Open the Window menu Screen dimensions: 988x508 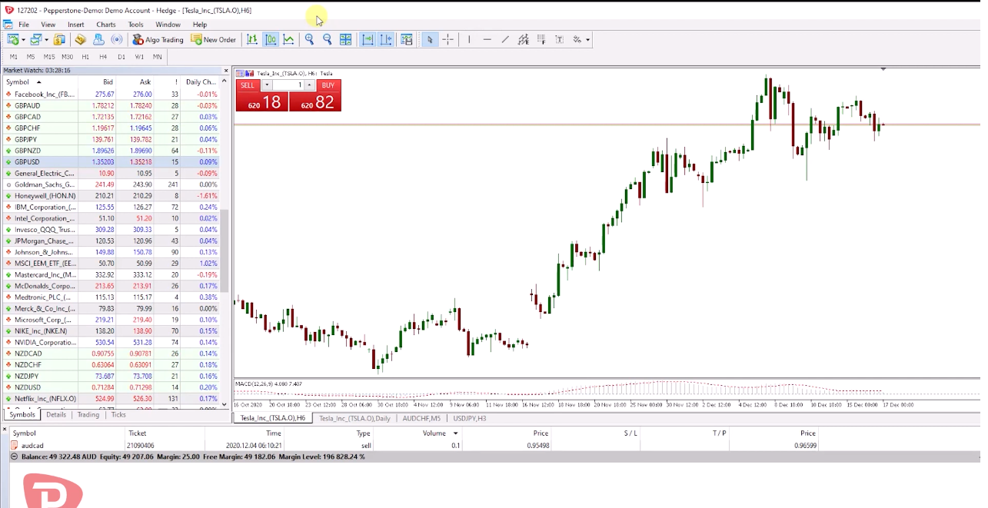[168, 25]
